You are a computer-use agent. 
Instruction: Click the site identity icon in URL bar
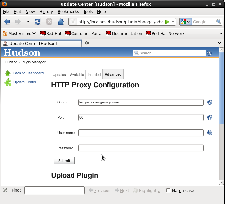(73, 22)
